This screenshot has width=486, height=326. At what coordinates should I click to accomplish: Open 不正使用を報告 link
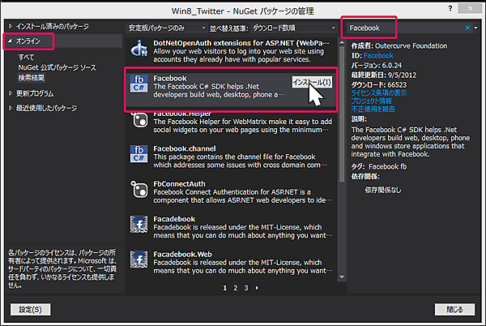373,109
